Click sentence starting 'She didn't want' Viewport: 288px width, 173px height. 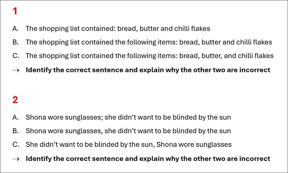click(x=129, y=145)
